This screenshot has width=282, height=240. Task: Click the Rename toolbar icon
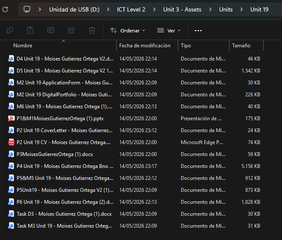51,30
